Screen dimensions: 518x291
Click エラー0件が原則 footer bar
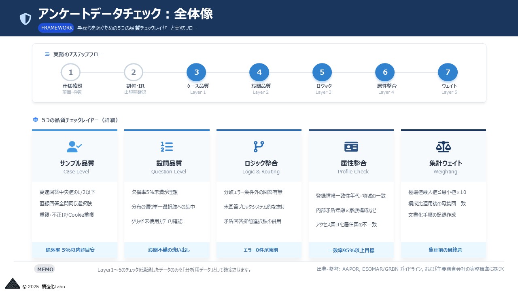(x=259, y=250)
